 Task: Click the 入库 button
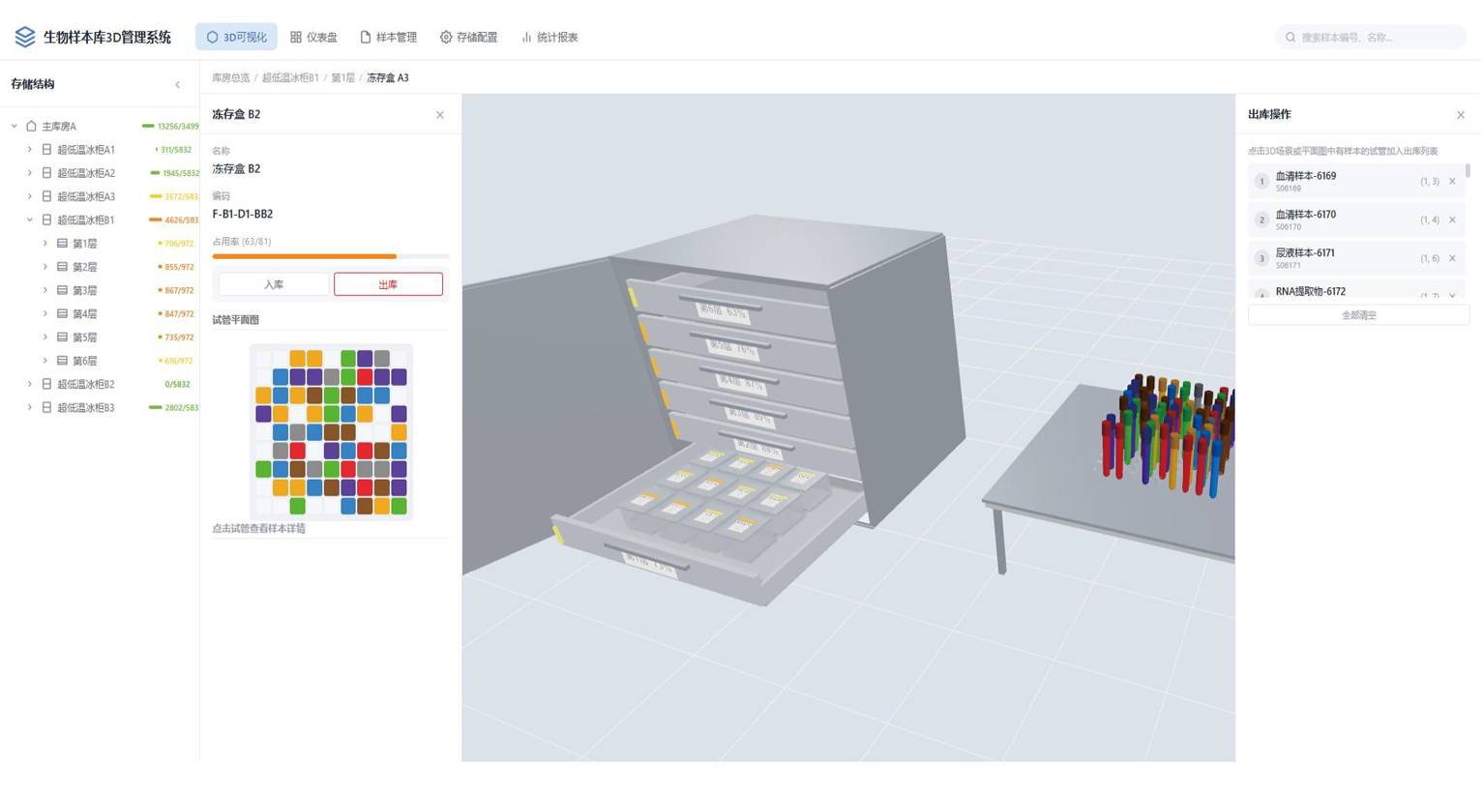coord(274,284)
